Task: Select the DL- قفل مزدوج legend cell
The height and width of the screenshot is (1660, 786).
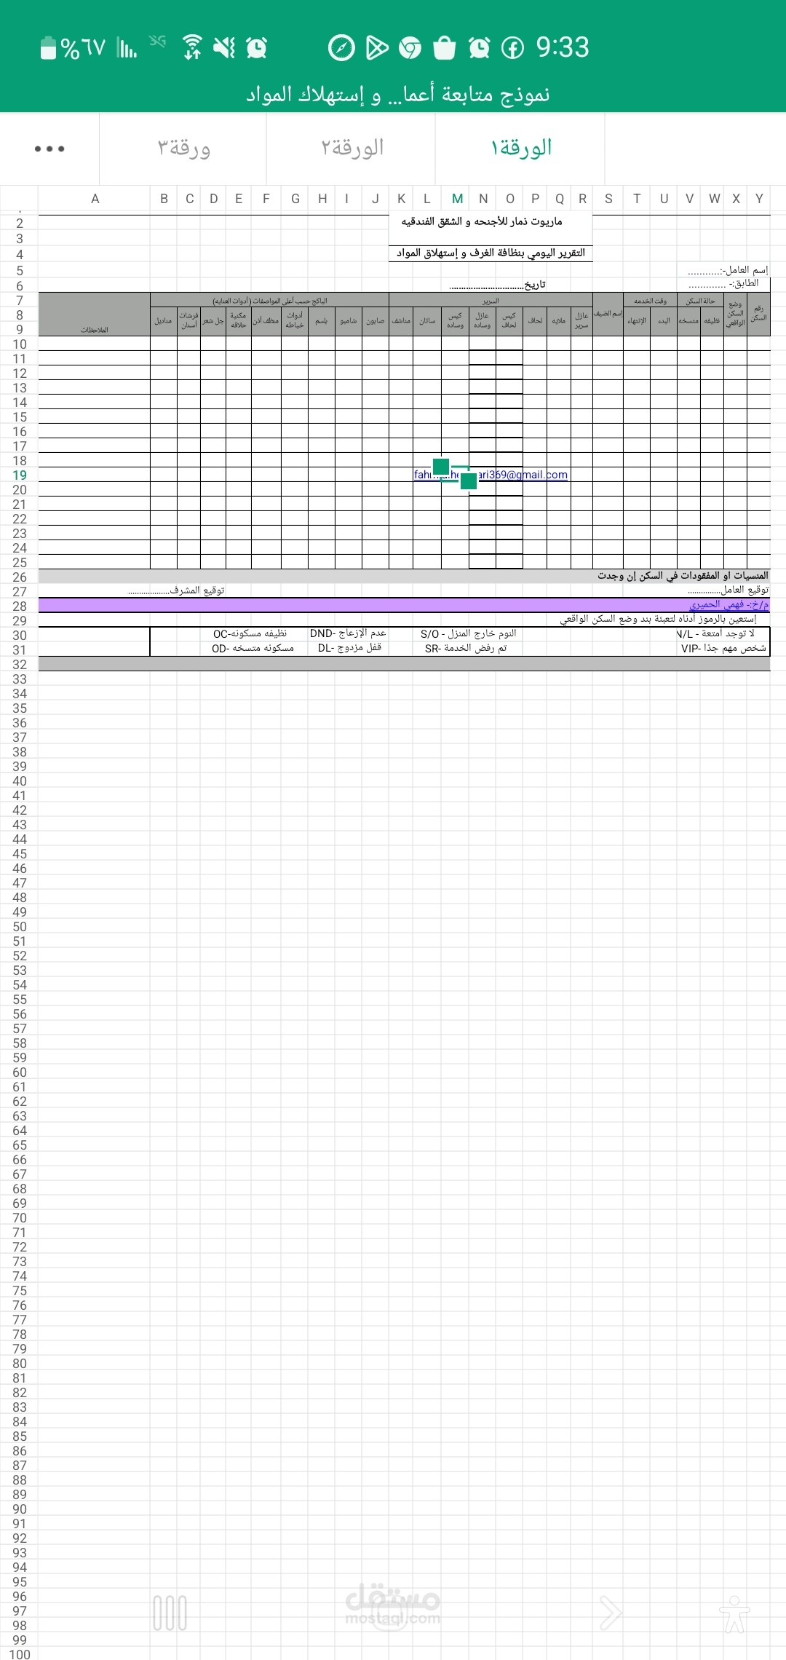Action: 349,647
